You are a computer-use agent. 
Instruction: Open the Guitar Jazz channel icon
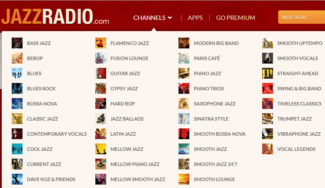(101, 73)
